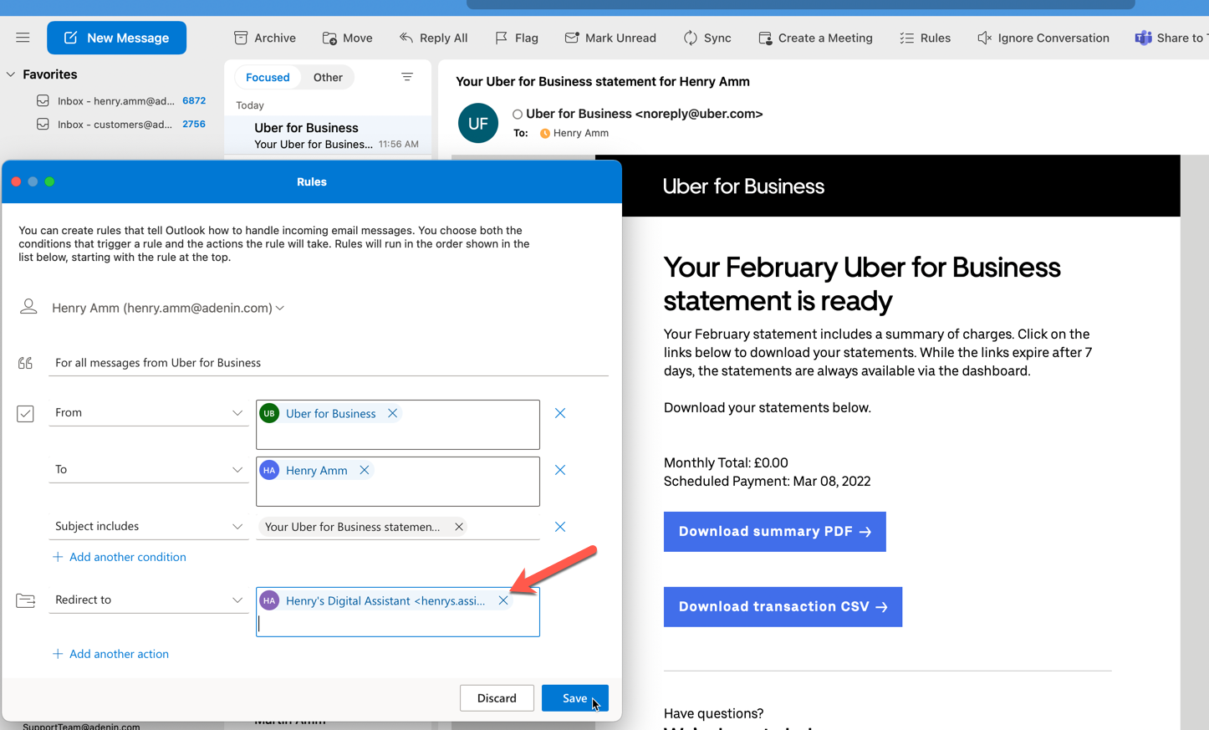1209x730 pixels.
Task: Toggle the rule condition checkbox beside From
Action: pos(26,413)
